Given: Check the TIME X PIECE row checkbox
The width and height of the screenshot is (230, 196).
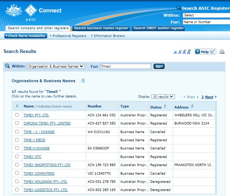Looking at the screenshot, I should tap(17, 140).
